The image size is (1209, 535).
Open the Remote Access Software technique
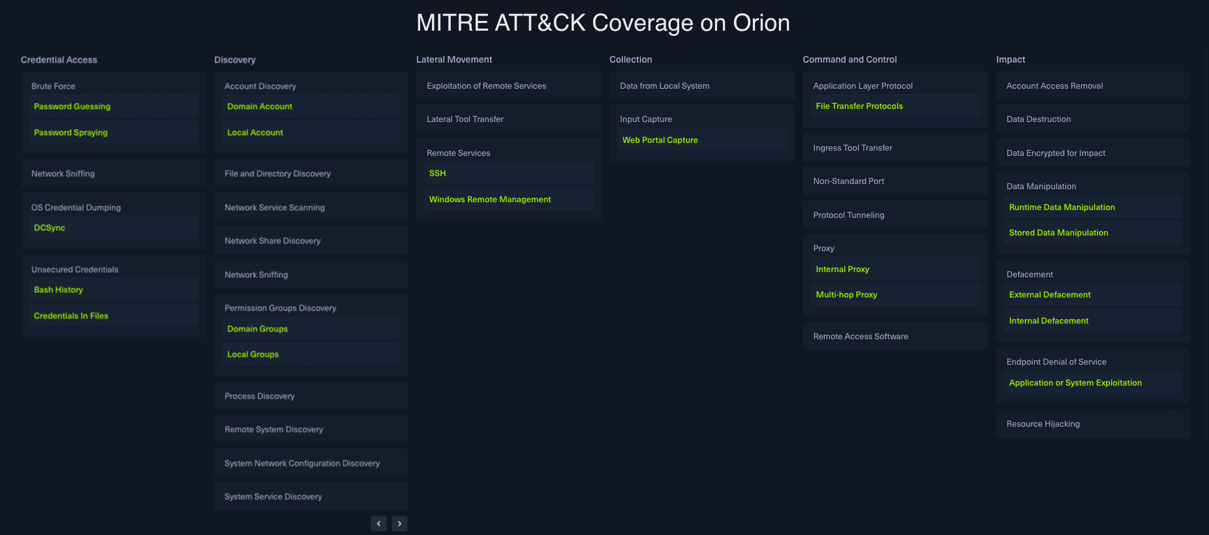coord(860,337)
